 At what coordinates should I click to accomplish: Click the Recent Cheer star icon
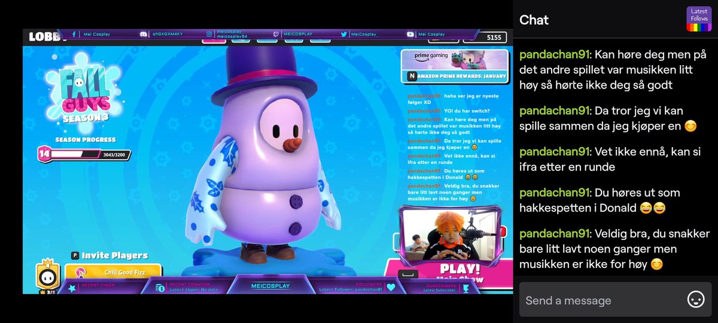(72, 288)
